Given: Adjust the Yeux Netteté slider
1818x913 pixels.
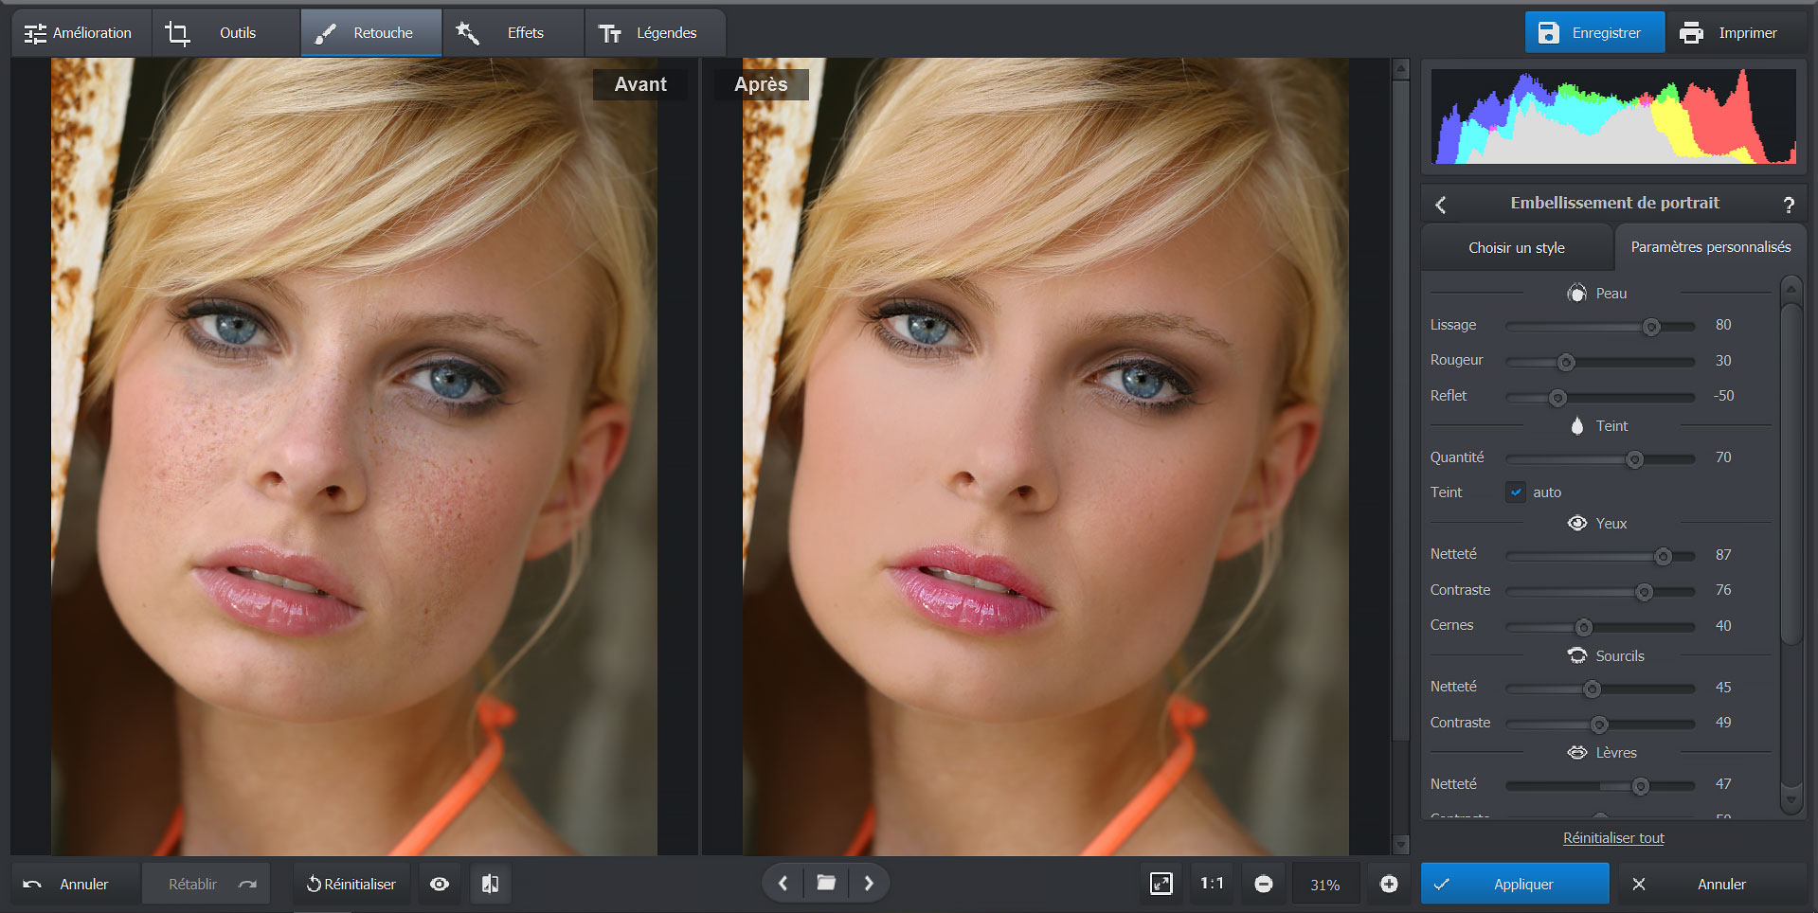Looking at the screenshot, I should (x=1600, y=556).
